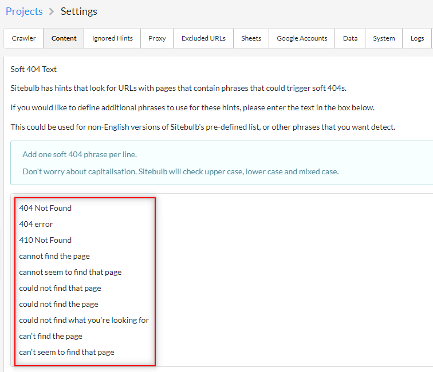The image size is (433, 372).
Task: Click the 'If you would like to define additional phrases' sentence
Action: point(192,107)
